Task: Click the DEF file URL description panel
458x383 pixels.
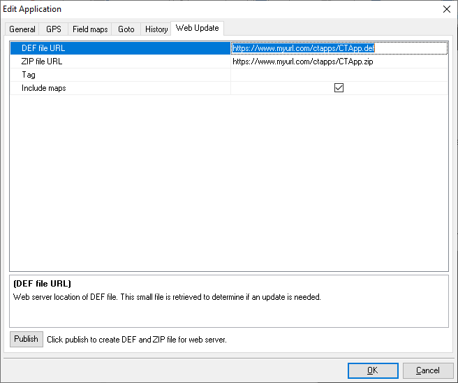Action: [228, 301]
